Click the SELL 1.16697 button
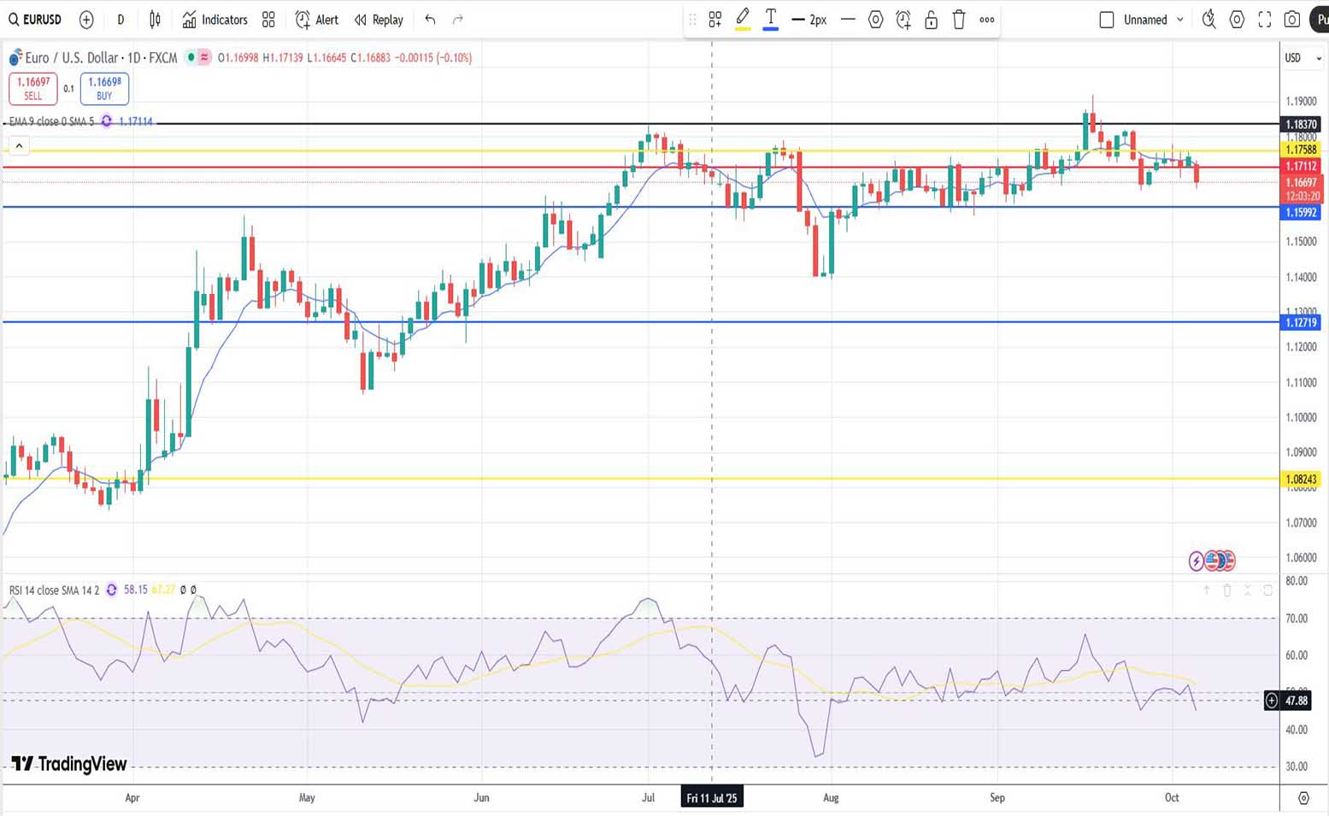The height and width of the screenshot is (816, 1329). (33, 88)
